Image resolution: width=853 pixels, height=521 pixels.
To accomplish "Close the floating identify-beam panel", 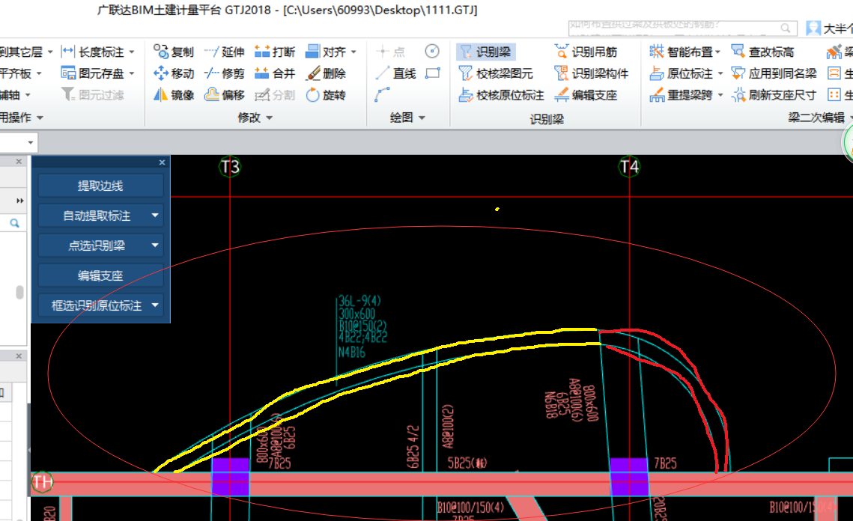I will (162, 162).
